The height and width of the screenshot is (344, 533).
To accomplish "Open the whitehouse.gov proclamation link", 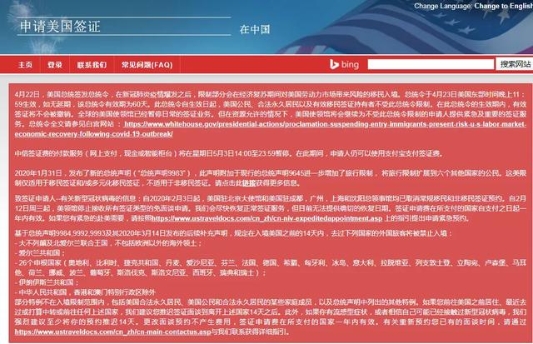I will point(270,129).
